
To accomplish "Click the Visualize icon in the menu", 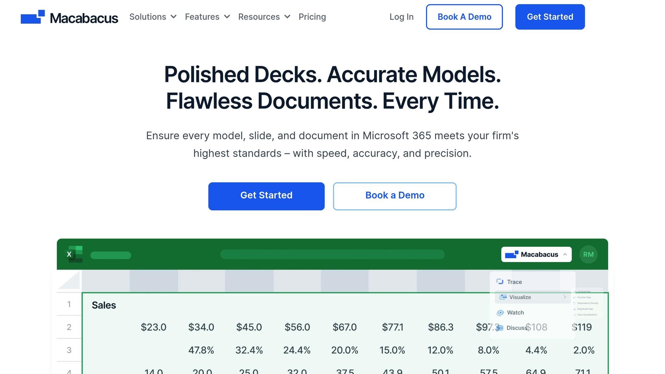I will (503, 297).
